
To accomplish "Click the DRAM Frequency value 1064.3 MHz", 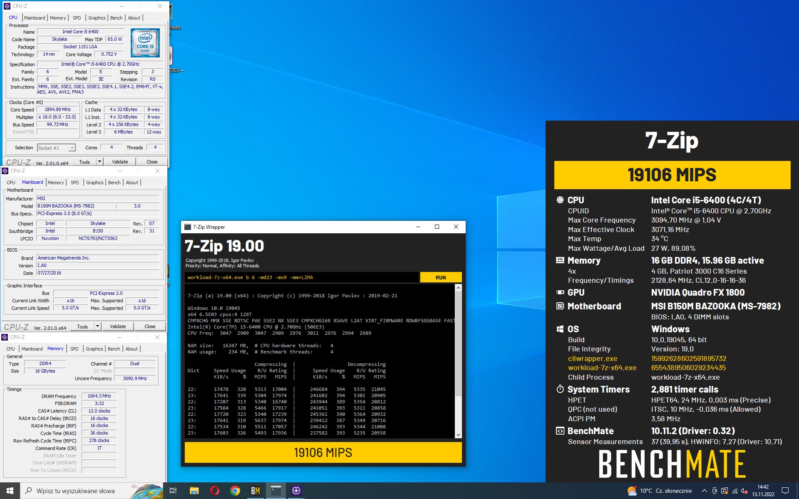I will 99,396.
